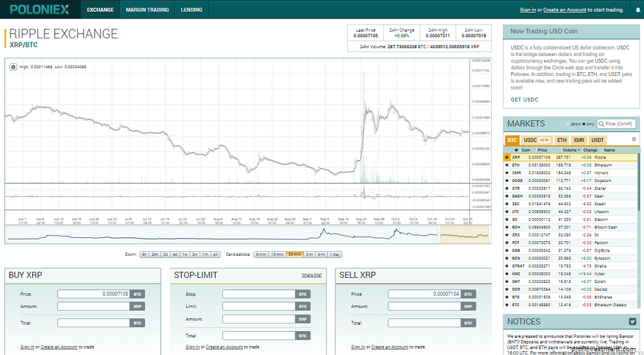Sort markets by the star column header
The image size is (644, 355).
click(516, 150)
